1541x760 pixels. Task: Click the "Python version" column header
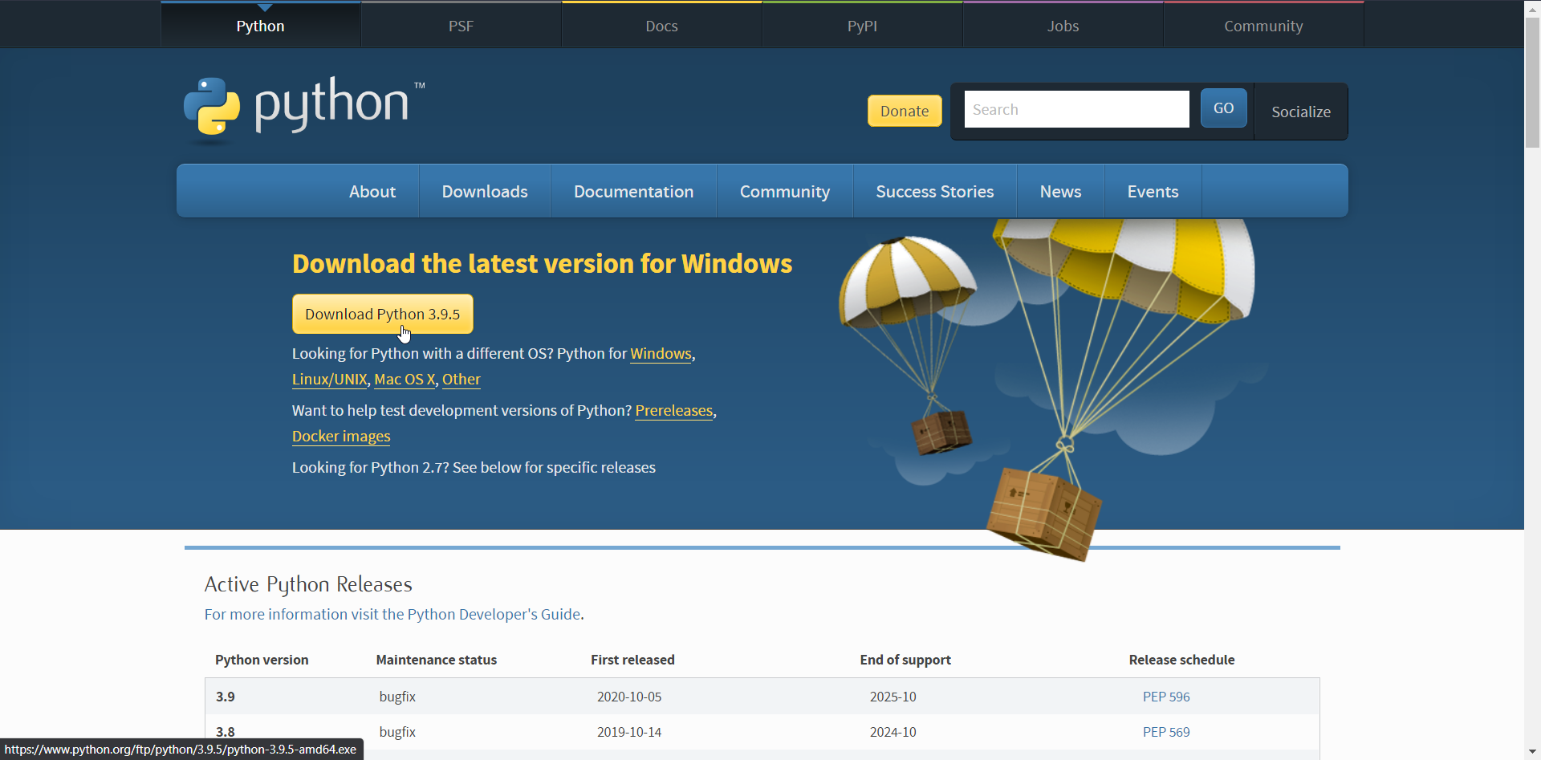pos(262,660)
